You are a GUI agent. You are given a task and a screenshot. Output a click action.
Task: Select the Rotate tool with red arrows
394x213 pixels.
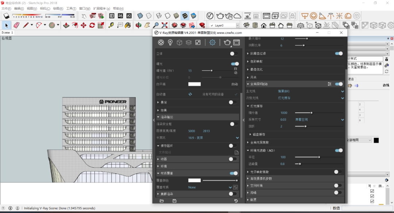tap(92, 25)
